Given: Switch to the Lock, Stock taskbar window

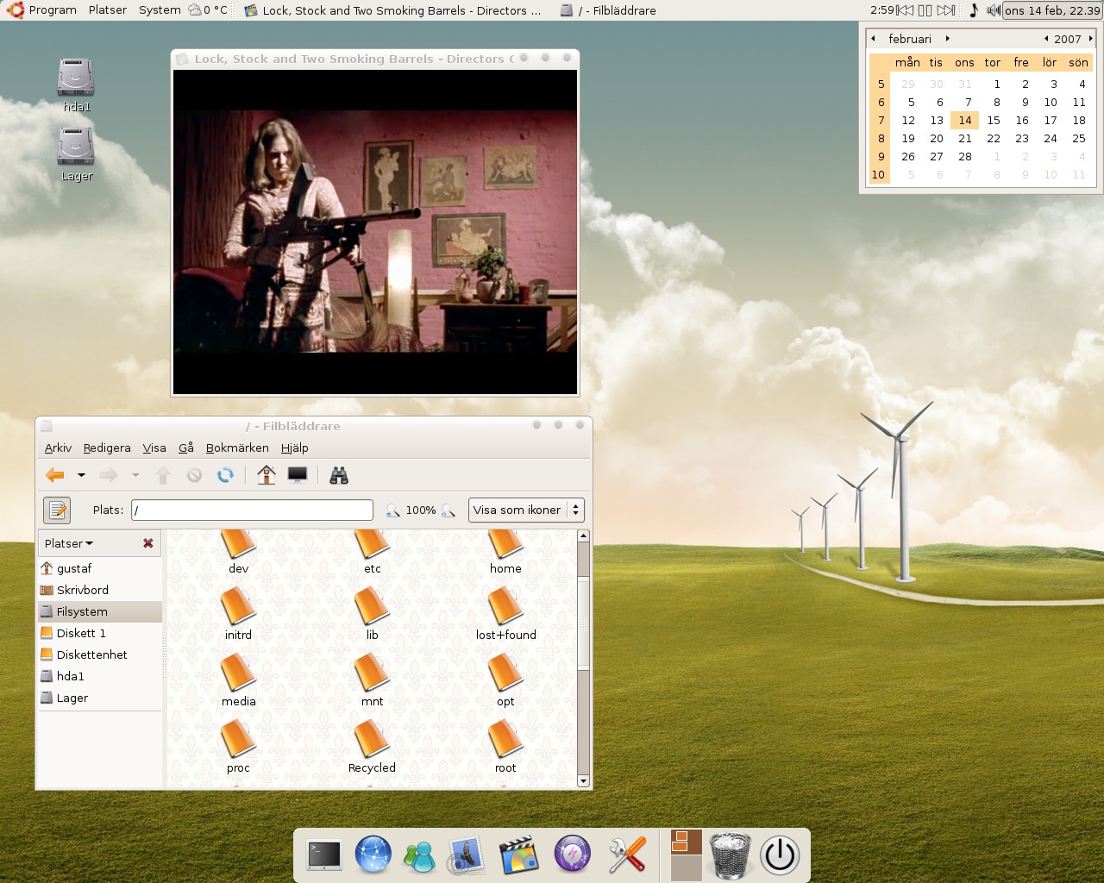Looking at the screenshot, I should [394, 10].
